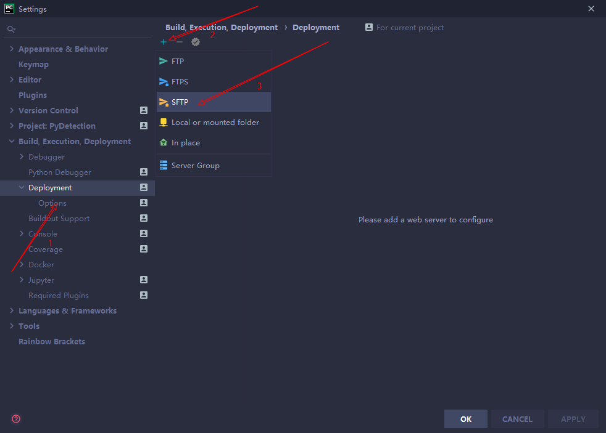
Task: Choose In place server type
Action: click(x=214, y=143)
